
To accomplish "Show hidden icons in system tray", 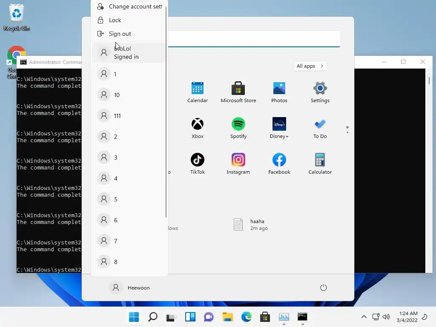I will 364,317.
